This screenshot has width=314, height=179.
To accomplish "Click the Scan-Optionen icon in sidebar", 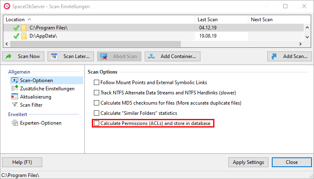I will (x=15, y=80).
